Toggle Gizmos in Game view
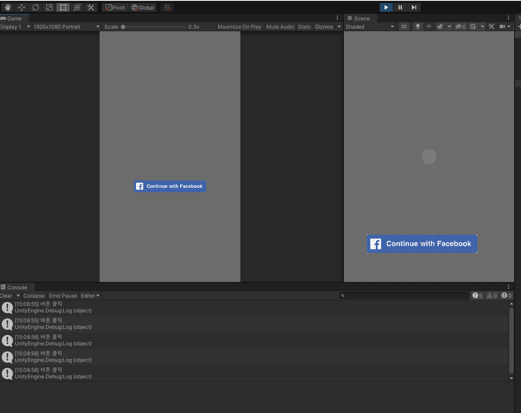This screenshot has width=521, height=413. click(x=324, y=26)
